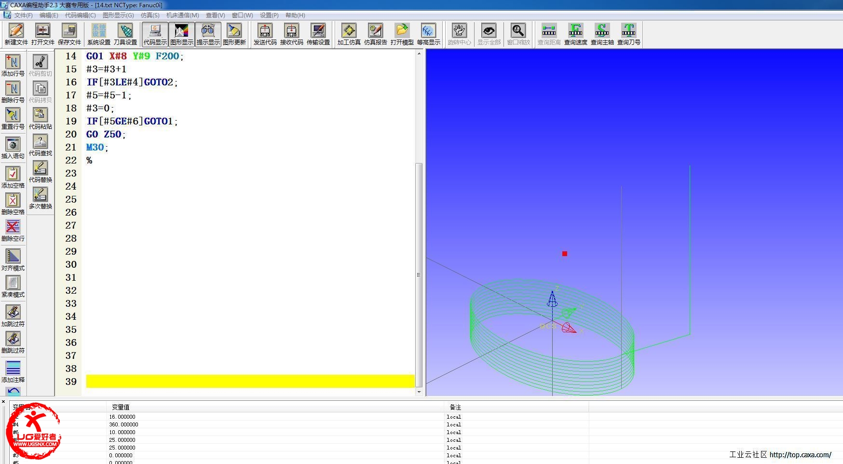Viewport: 843px width, 464px height.
Task: Click code line IF[#3LE#4]GOTO2
Action: point(132,82)
